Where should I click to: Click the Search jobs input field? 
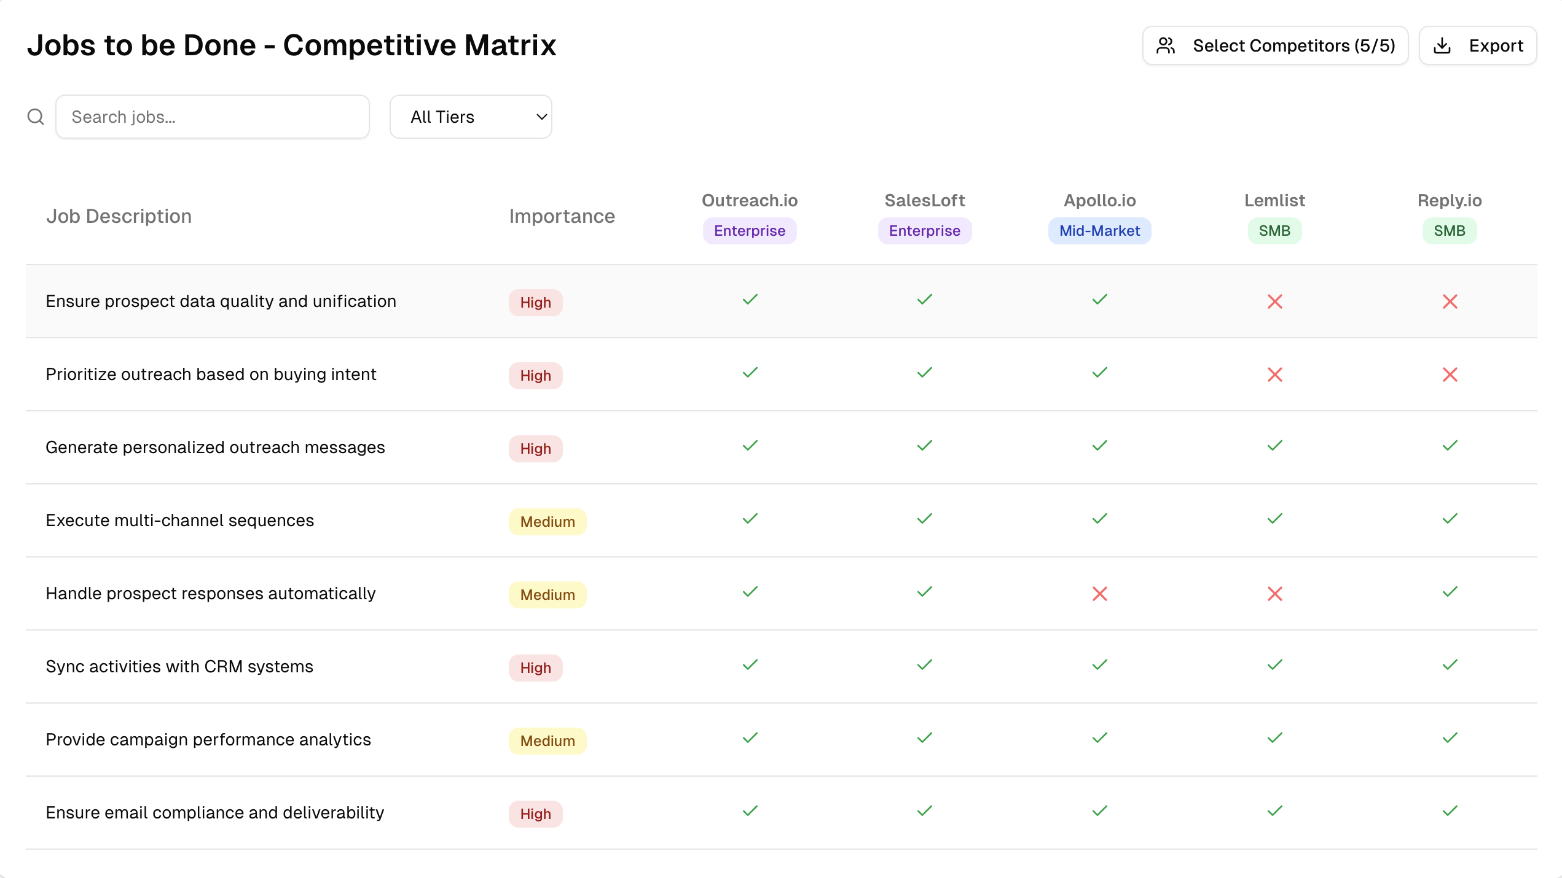(212, 117)
